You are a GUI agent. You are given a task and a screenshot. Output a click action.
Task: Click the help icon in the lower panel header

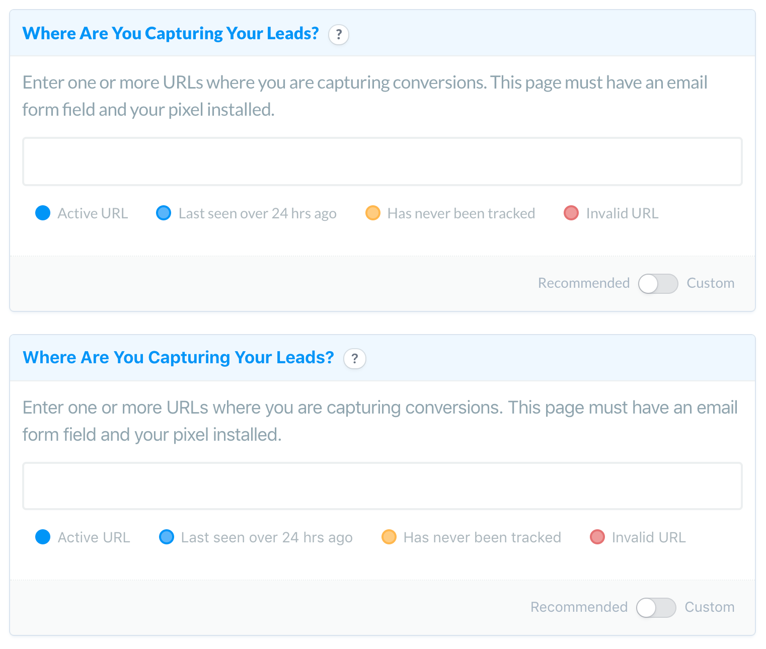(x=355, y=359)
